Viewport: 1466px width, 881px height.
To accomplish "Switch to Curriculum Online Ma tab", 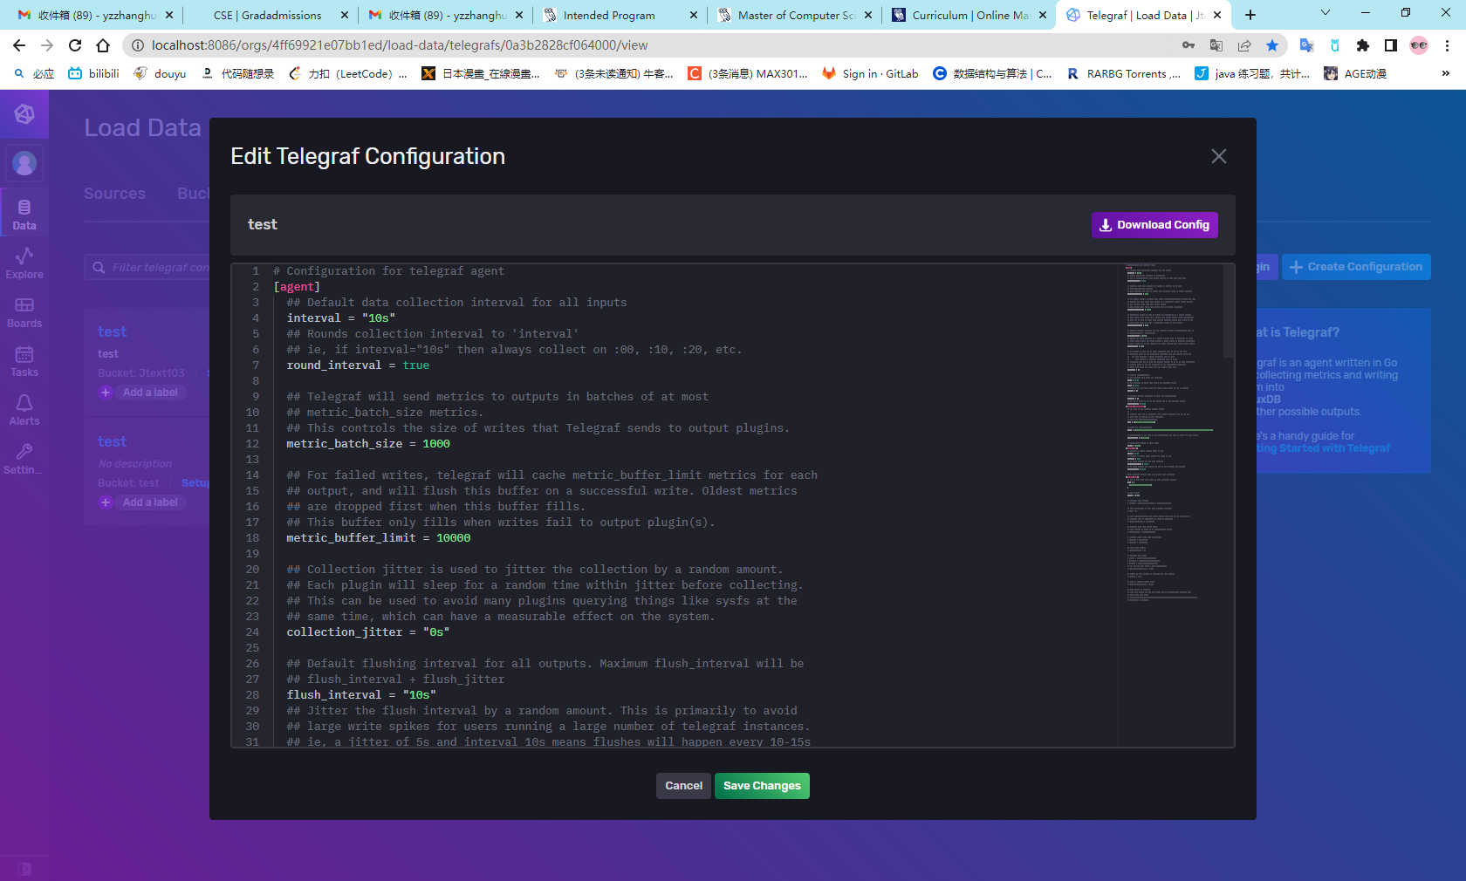I will [970, 15].
